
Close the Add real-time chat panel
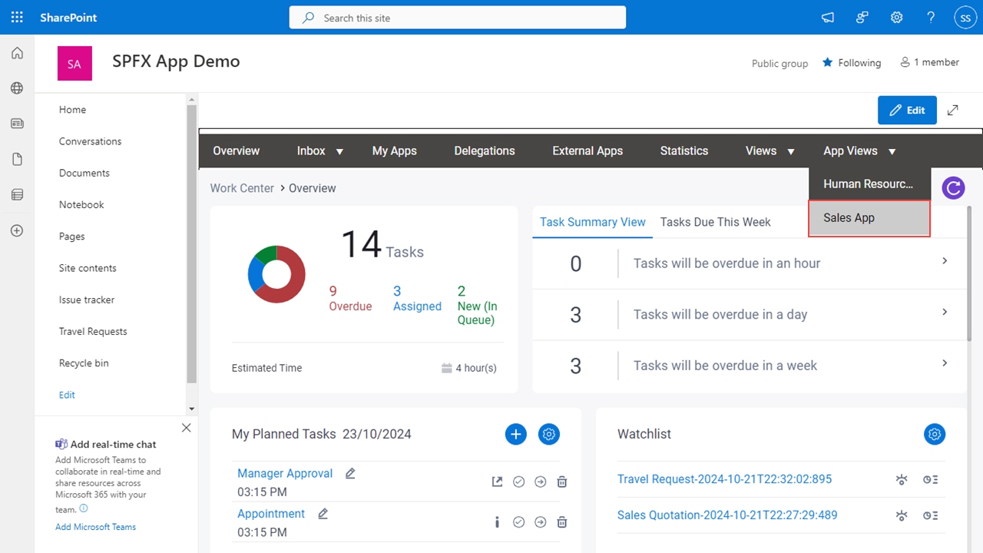pos(186,428)
